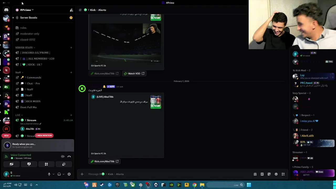Deafen with the headphones icon
Viewport: 336px width, 189px height.
pyautogui.click(x=59, y=174)
